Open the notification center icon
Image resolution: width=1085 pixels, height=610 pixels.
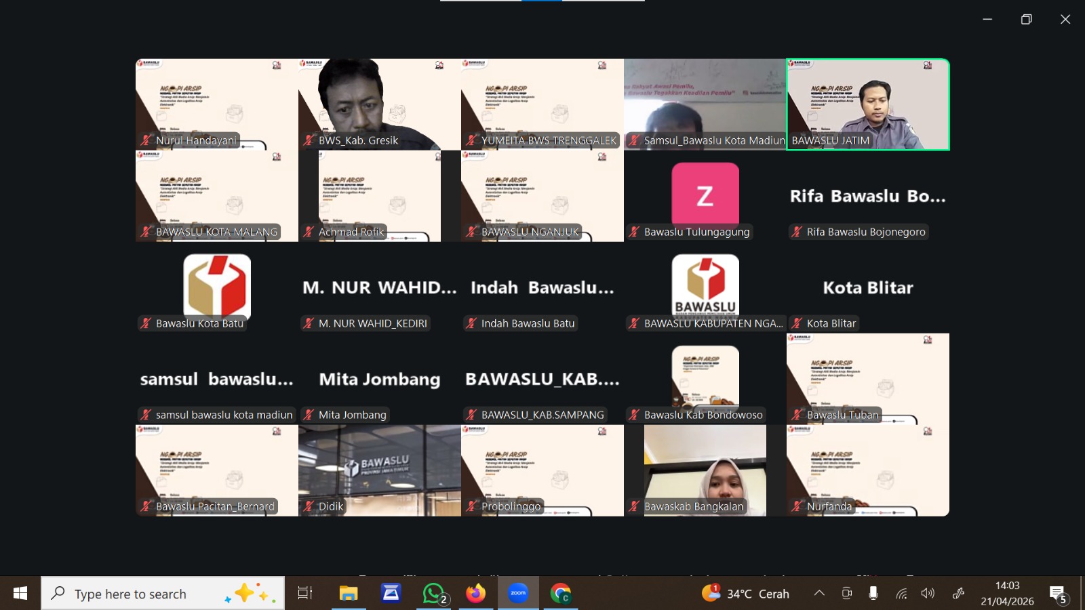[x=1058, y=594]
